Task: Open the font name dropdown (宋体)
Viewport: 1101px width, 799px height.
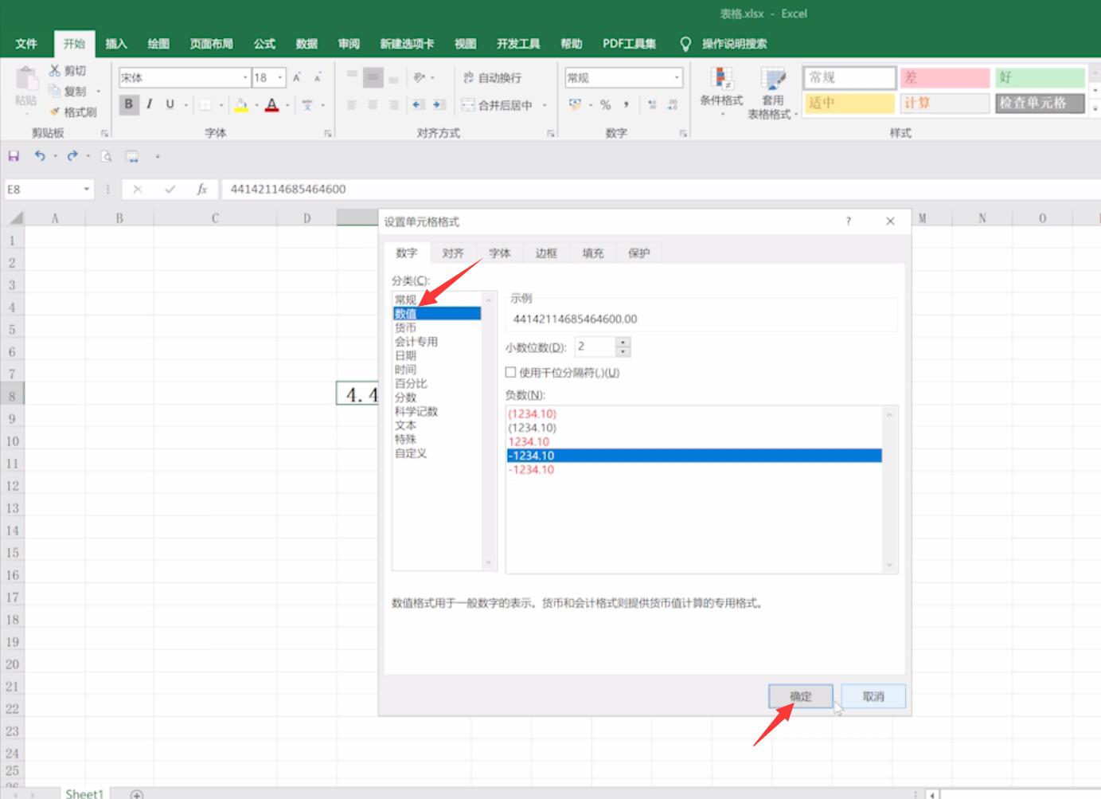Action: tap(245, 77)
